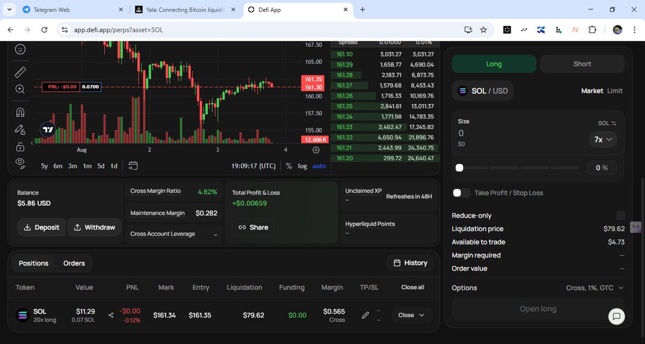Screen dimensions: 645x344
Task: Open the chart emoji/sticker tool
Action: pos(20,49)
